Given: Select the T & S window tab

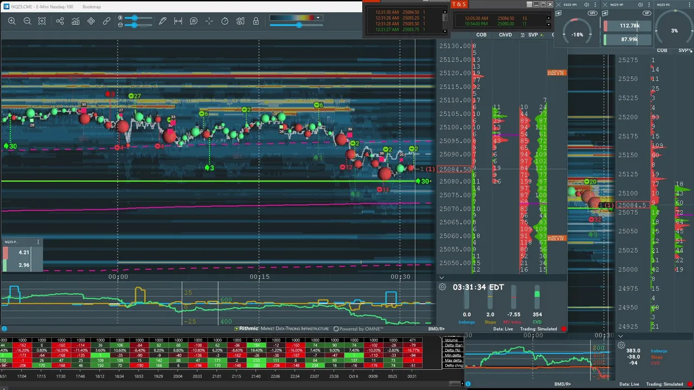Looking at the screenshot, I should pyautogui.click(x=459, y=4).
